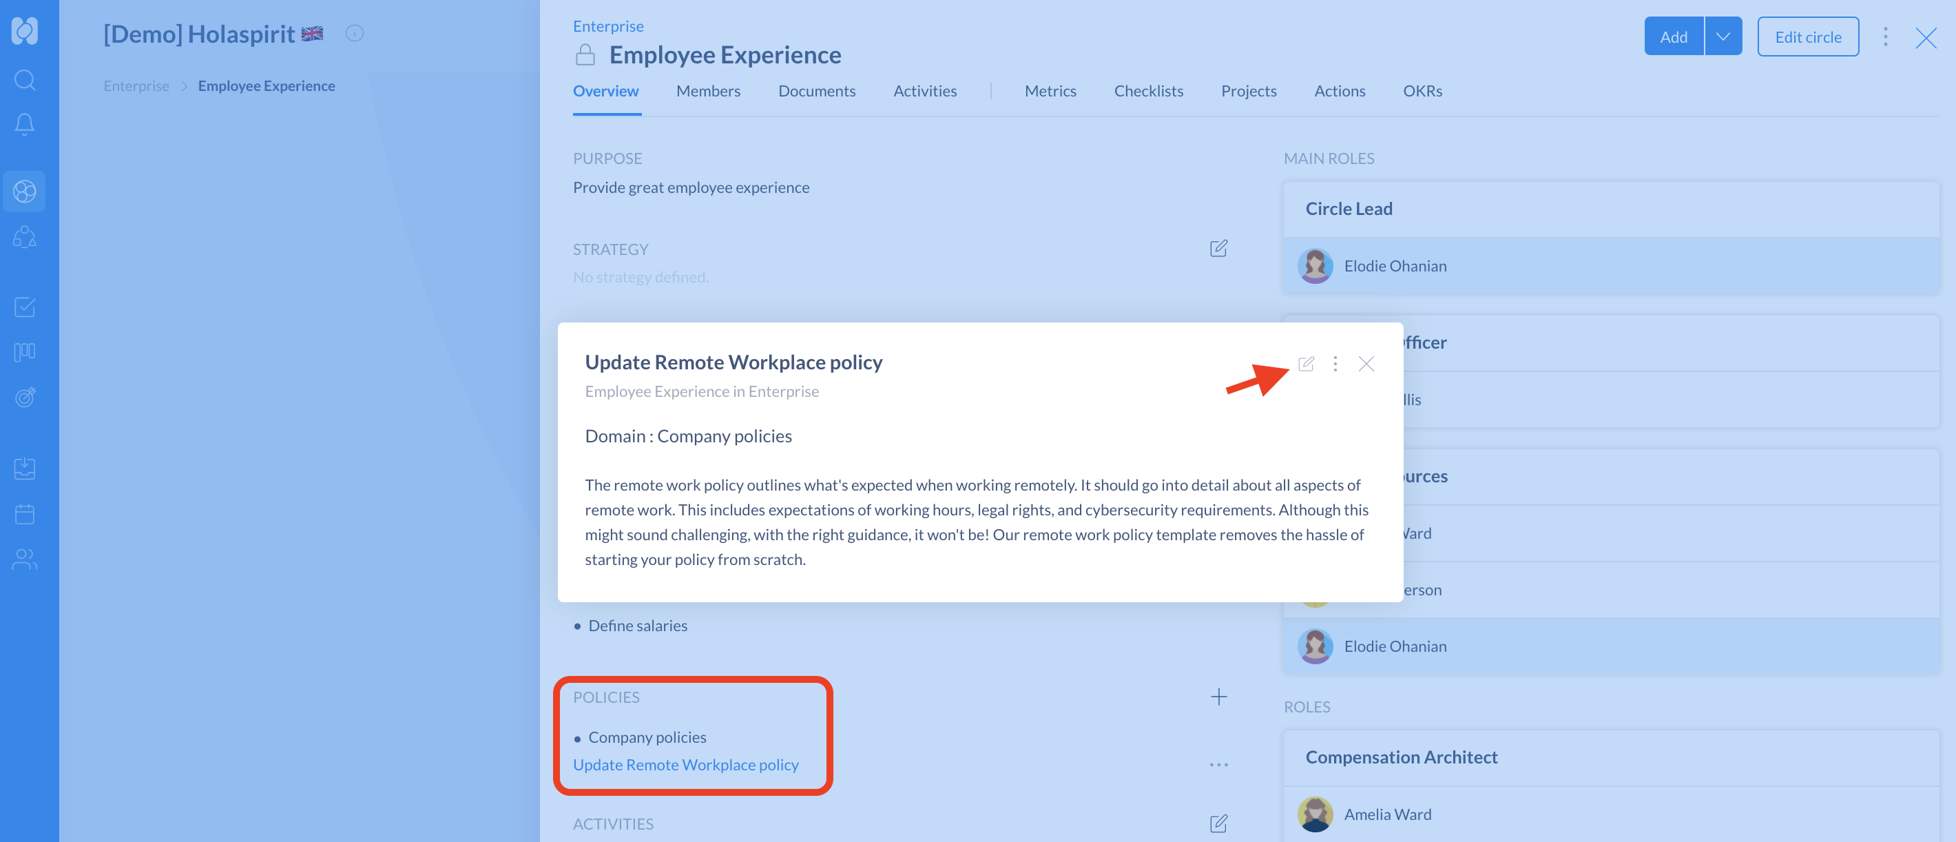Switch to the Documents tab
The height and width of the screenshot is (842, 1956).
[x=816, y=91]
